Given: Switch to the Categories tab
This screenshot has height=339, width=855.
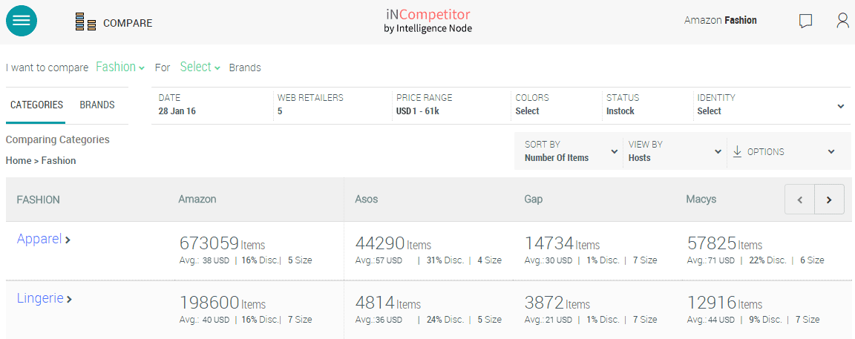Looking at the screenshot, I should 36,105.
